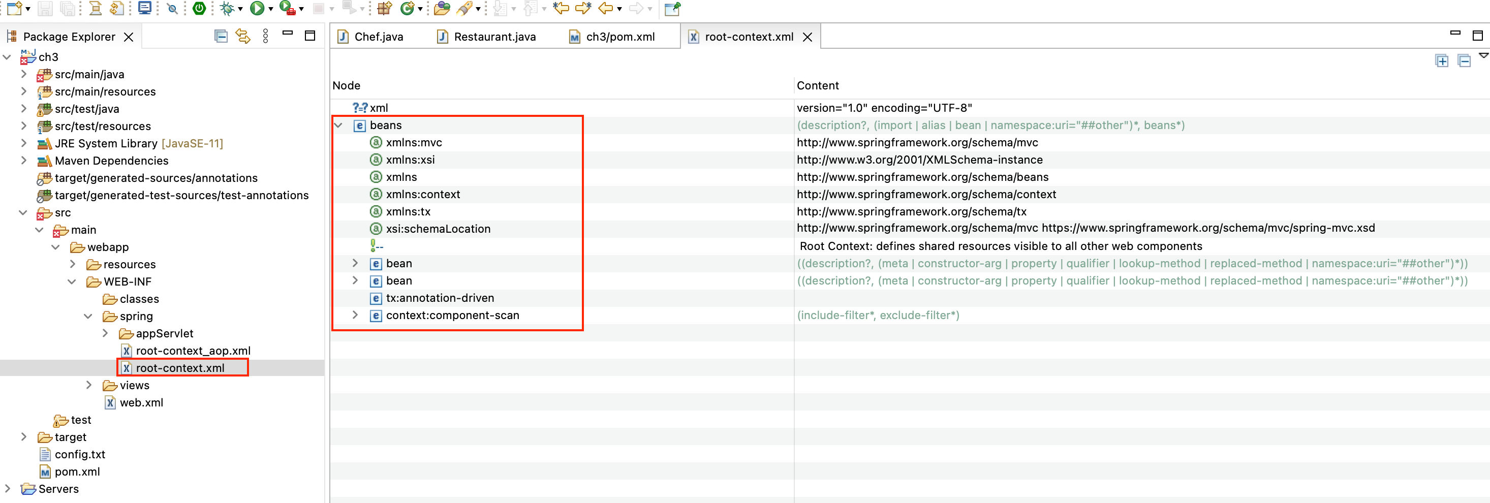Screen dimensions: 1490x503
Task: Collapse the WEB-INF folder
Action: [72, 281]
